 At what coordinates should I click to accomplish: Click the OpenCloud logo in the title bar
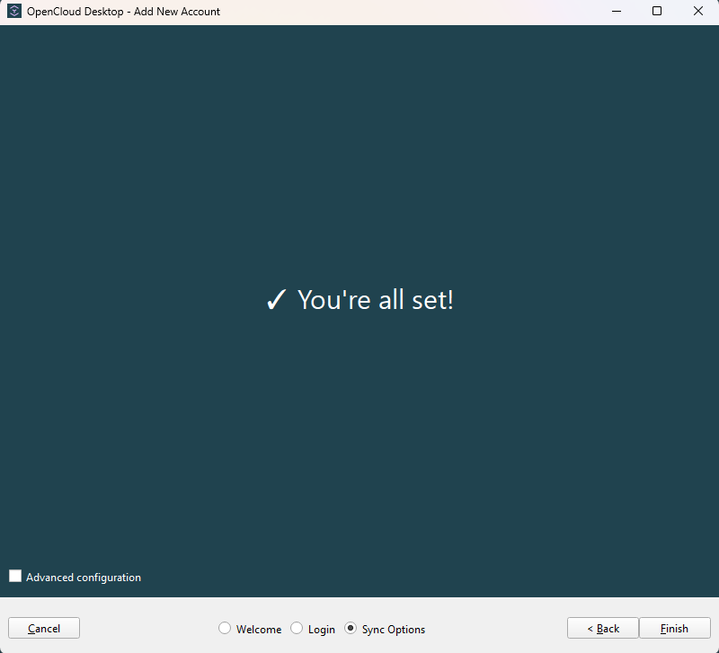point(14,12)
